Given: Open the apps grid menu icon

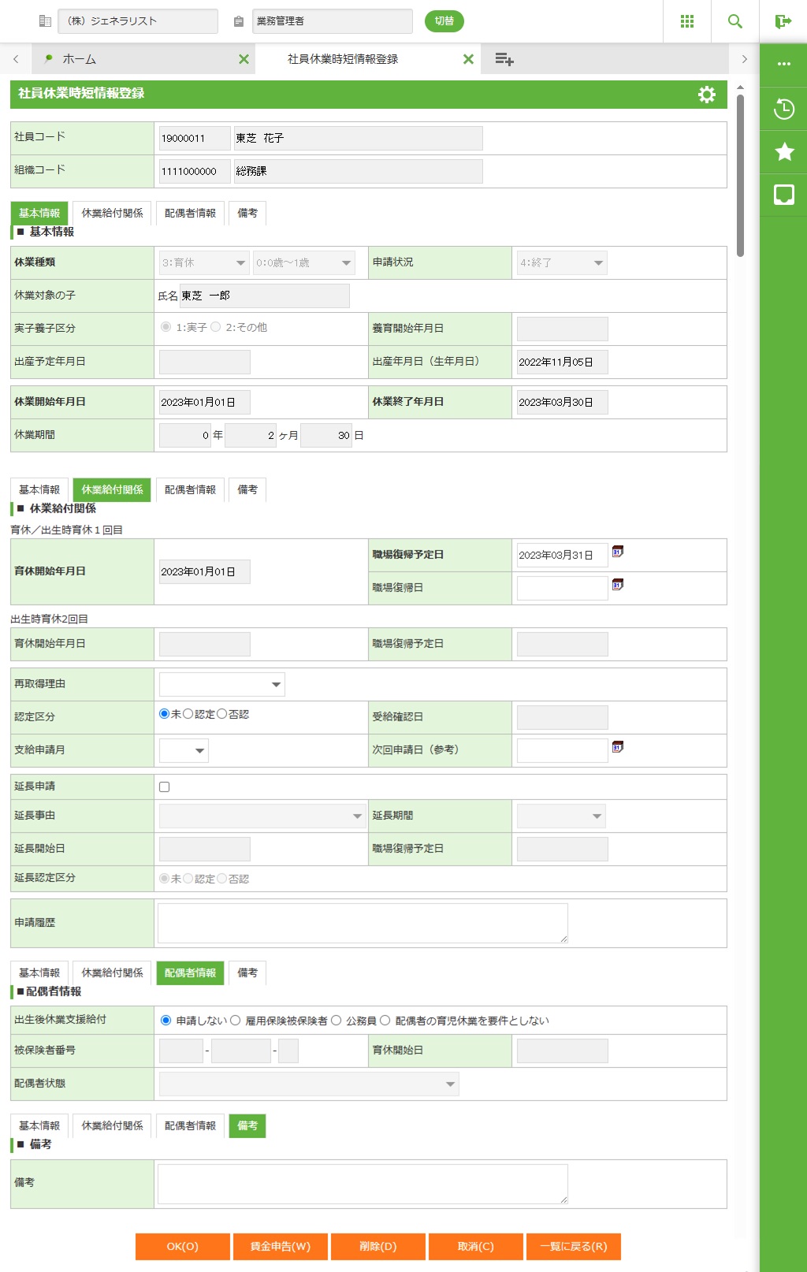Looking at the screenshot, I should click(x=687, y=21).
